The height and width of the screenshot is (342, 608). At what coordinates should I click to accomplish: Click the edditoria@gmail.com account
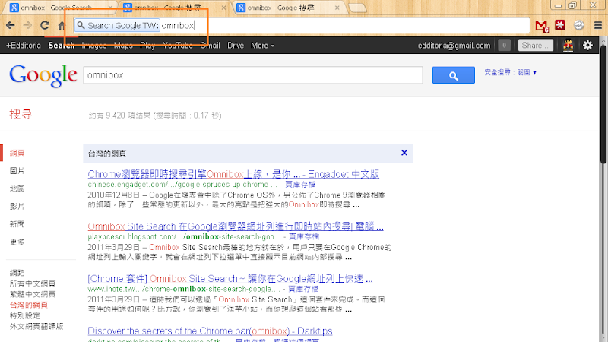pyautogui.click(x=454, y=46)
